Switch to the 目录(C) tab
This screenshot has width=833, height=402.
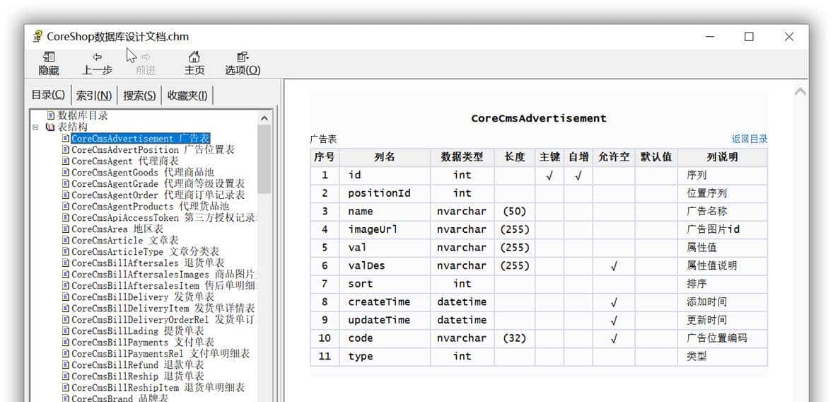point(48,95)
